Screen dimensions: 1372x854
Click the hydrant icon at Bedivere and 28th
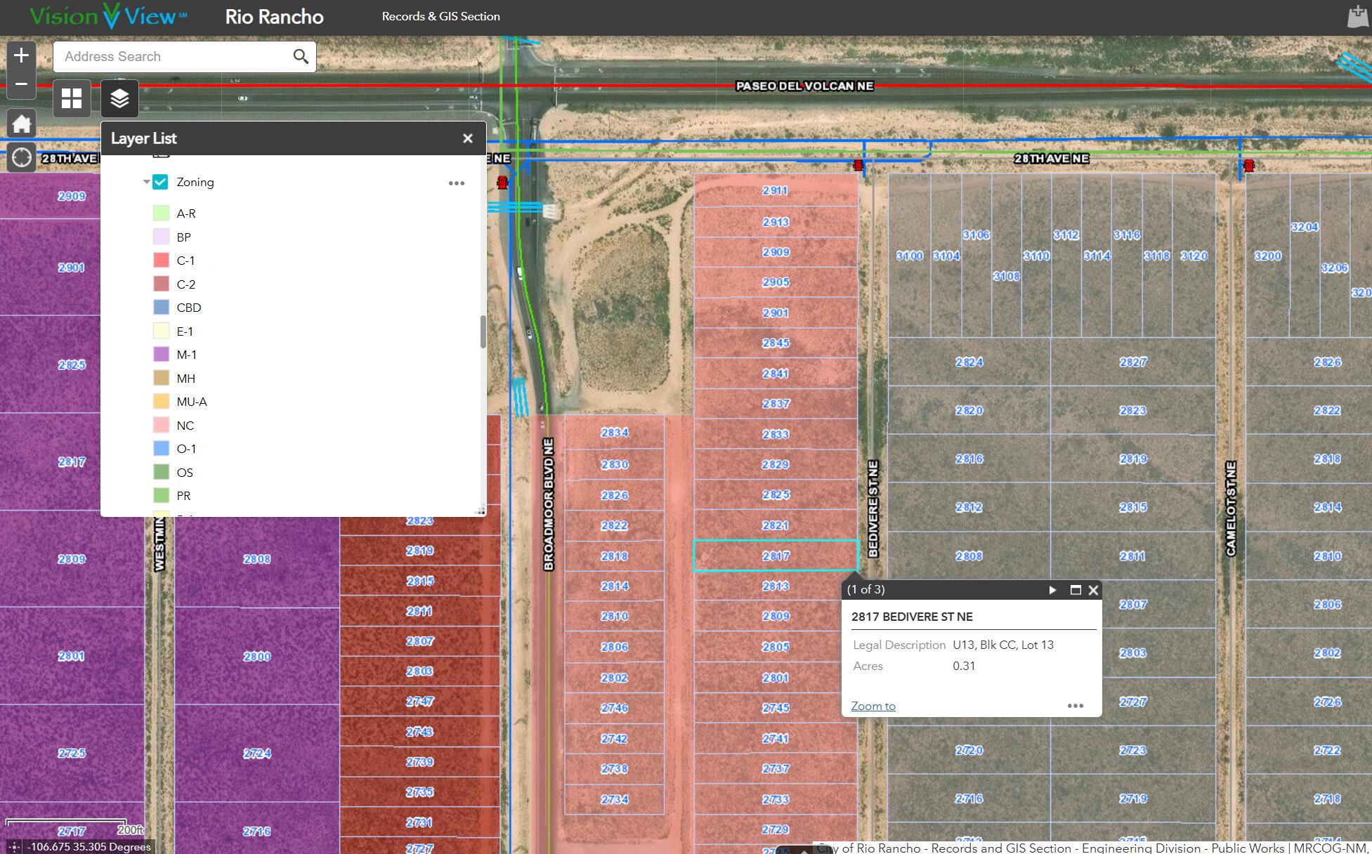(x=858, y=165)
